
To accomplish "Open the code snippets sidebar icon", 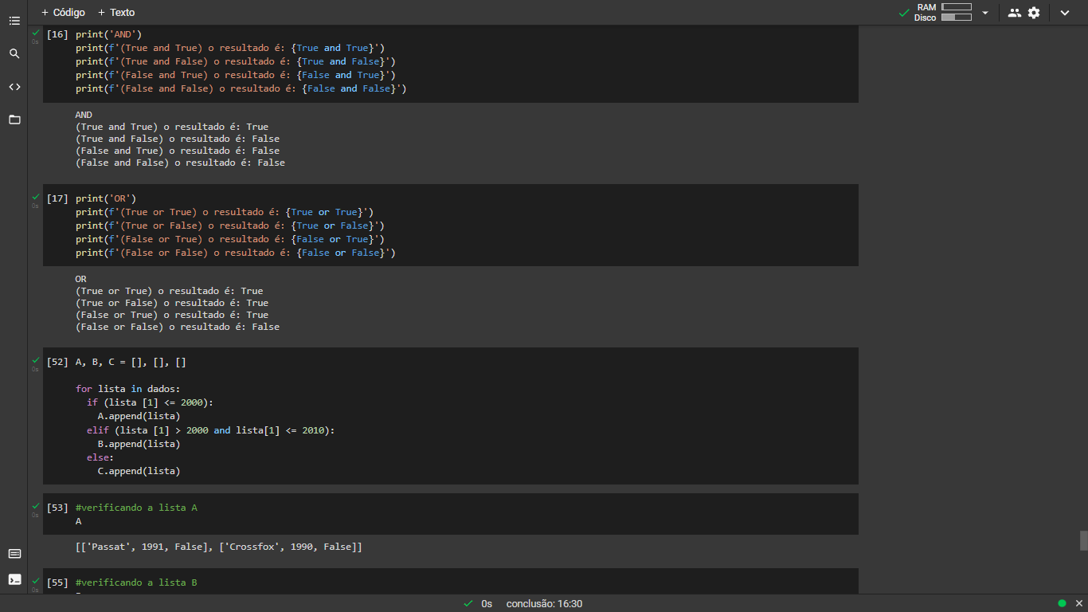I will click(14, 86).
